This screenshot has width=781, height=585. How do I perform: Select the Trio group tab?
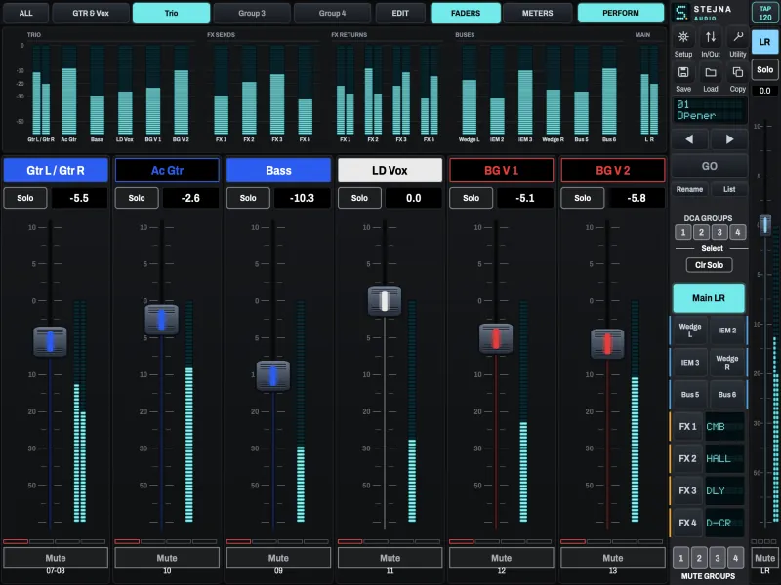coord(172,13)
